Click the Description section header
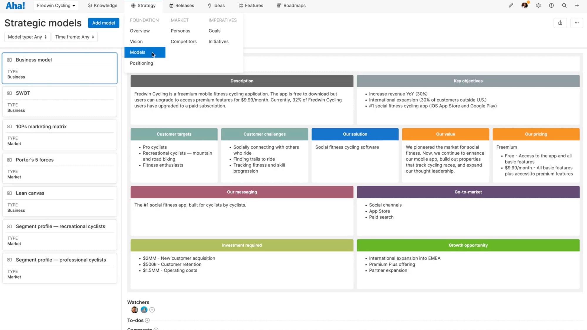The image size is (587, 330). (242, 81)
